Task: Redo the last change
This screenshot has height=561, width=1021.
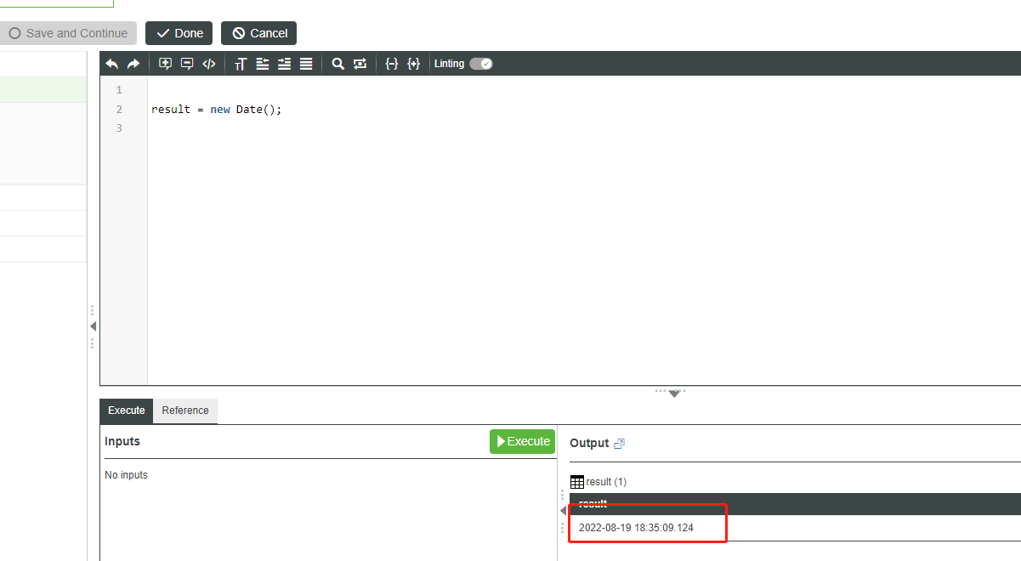Action: coord(133,63)
